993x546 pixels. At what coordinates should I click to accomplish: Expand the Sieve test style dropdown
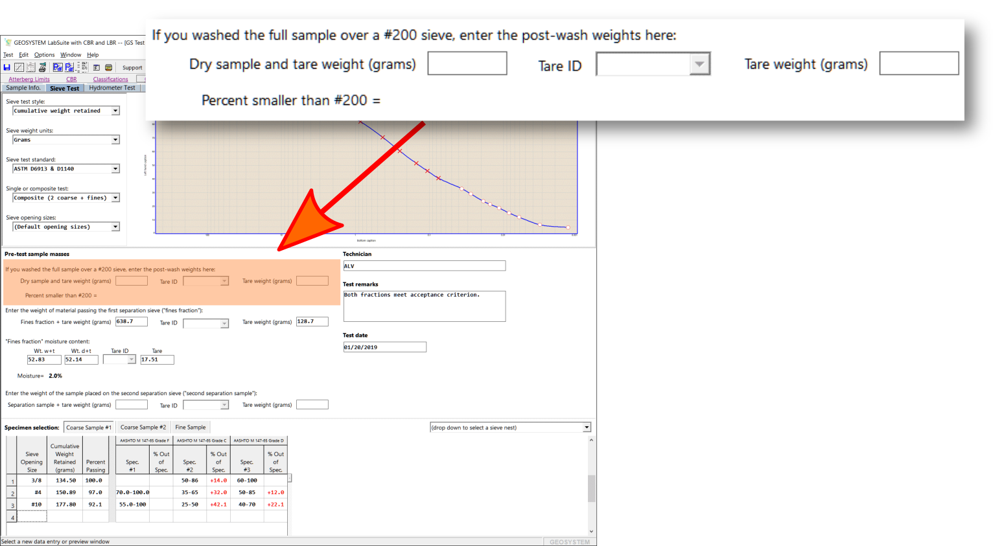pyautogui.click(x=115, y=111)
